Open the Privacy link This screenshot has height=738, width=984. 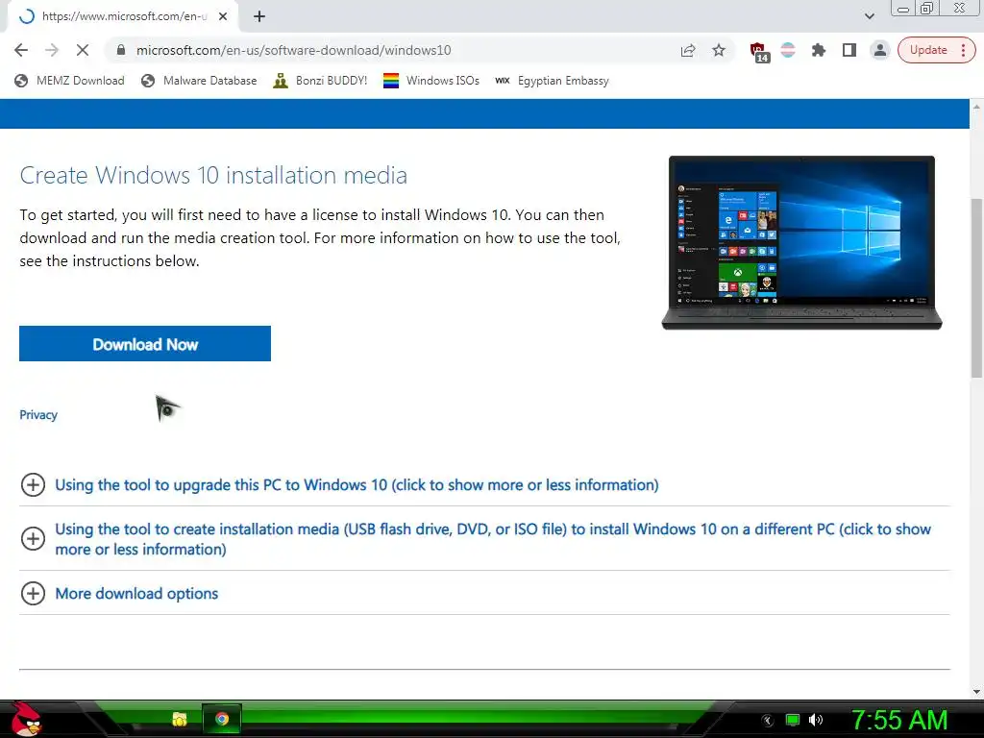tap(38, 415)
